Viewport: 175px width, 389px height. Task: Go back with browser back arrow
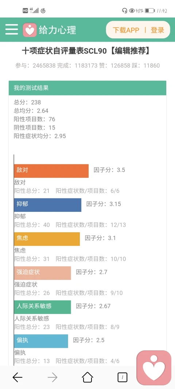coord(17,377)
